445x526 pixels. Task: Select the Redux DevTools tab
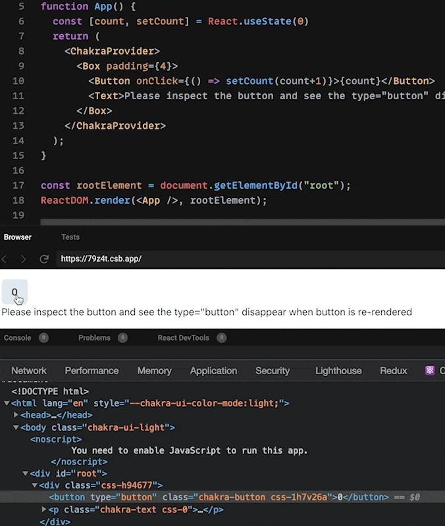393,370
